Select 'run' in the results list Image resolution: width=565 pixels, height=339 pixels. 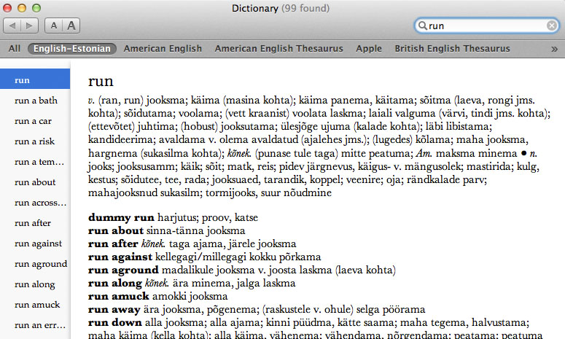pyautogui.click(x=35, y=79)
